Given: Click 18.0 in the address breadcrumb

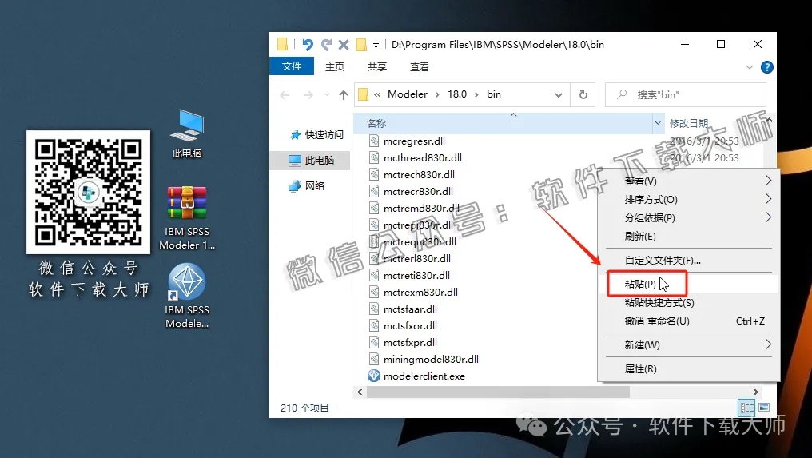Looking at the screenshot, I should (x=457, y=94).
